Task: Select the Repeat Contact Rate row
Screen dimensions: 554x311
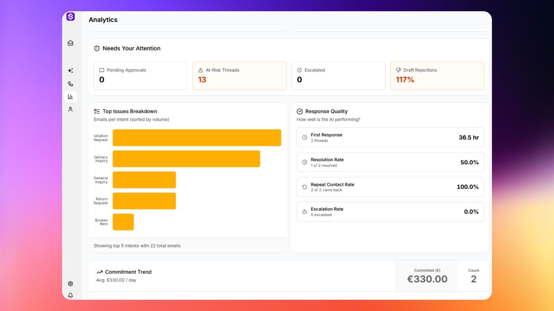Action: click(x=390, y=187)
